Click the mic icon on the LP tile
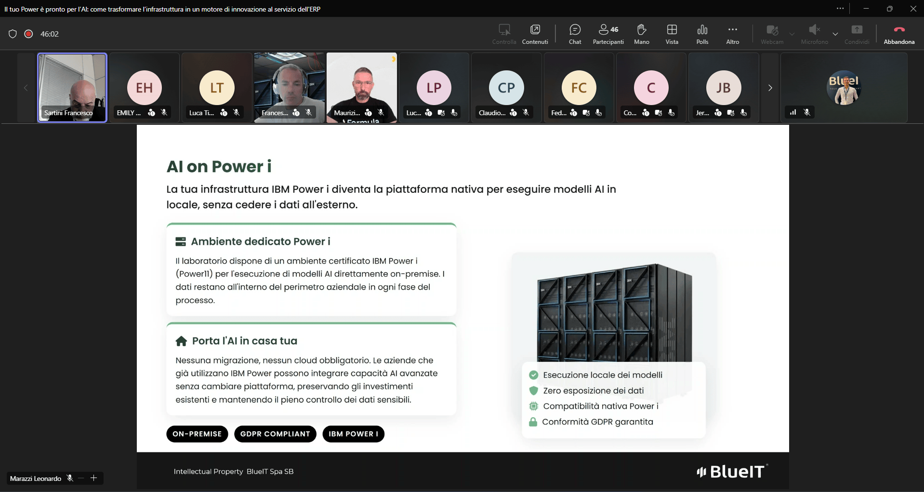Screen dimensions: 924x492 coord(454,112)
